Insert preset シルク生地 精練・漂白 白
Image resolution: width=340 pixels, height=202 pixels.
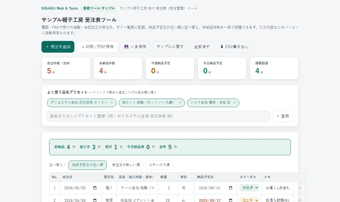[210, 103]
